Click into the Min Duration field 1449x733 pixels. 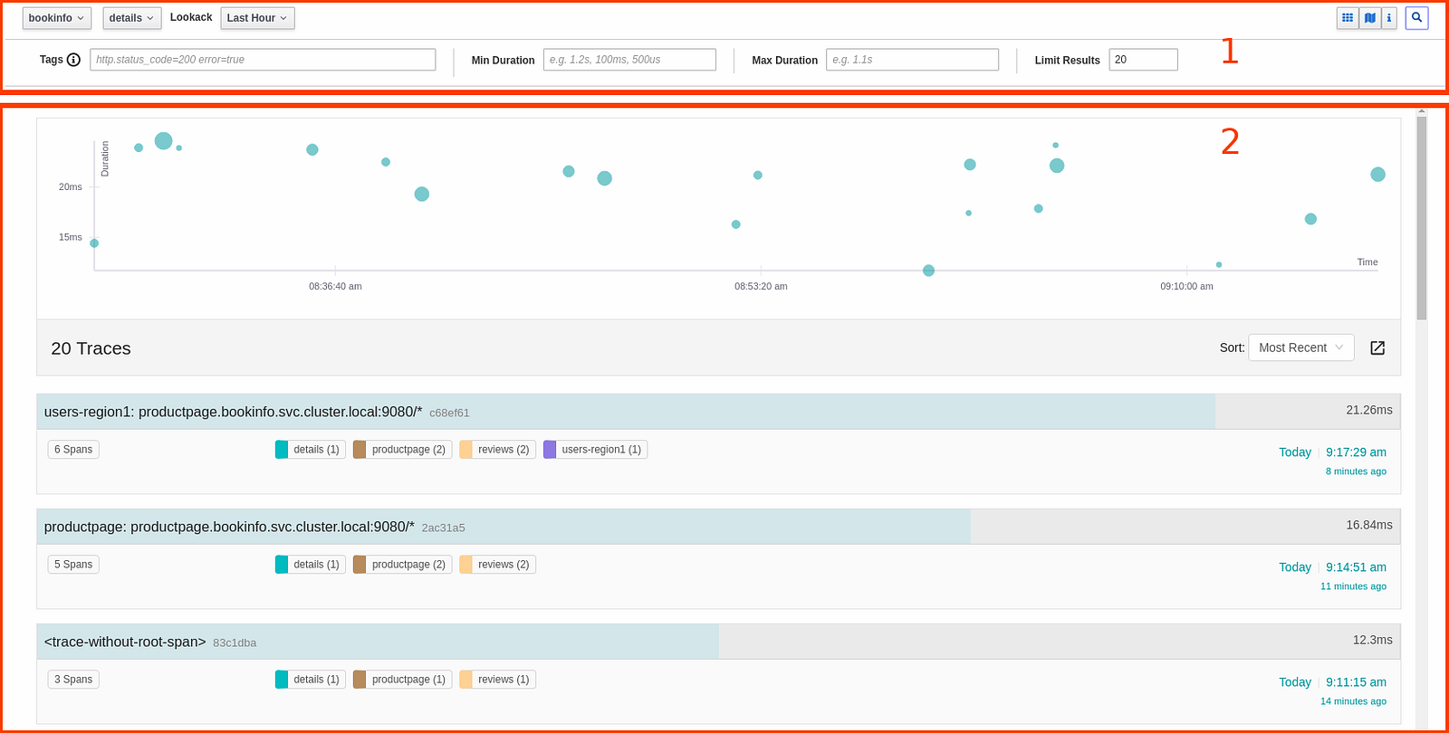tap(629, 60)
